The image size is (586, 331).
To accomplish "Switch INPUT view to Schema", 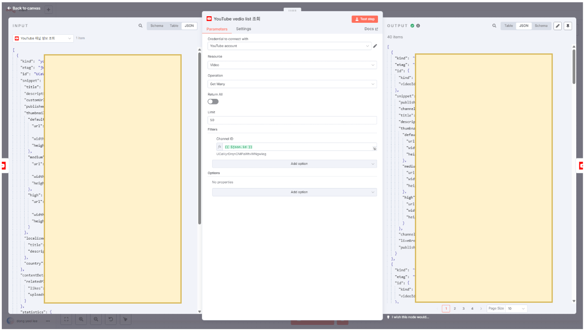I will (156, 26).
